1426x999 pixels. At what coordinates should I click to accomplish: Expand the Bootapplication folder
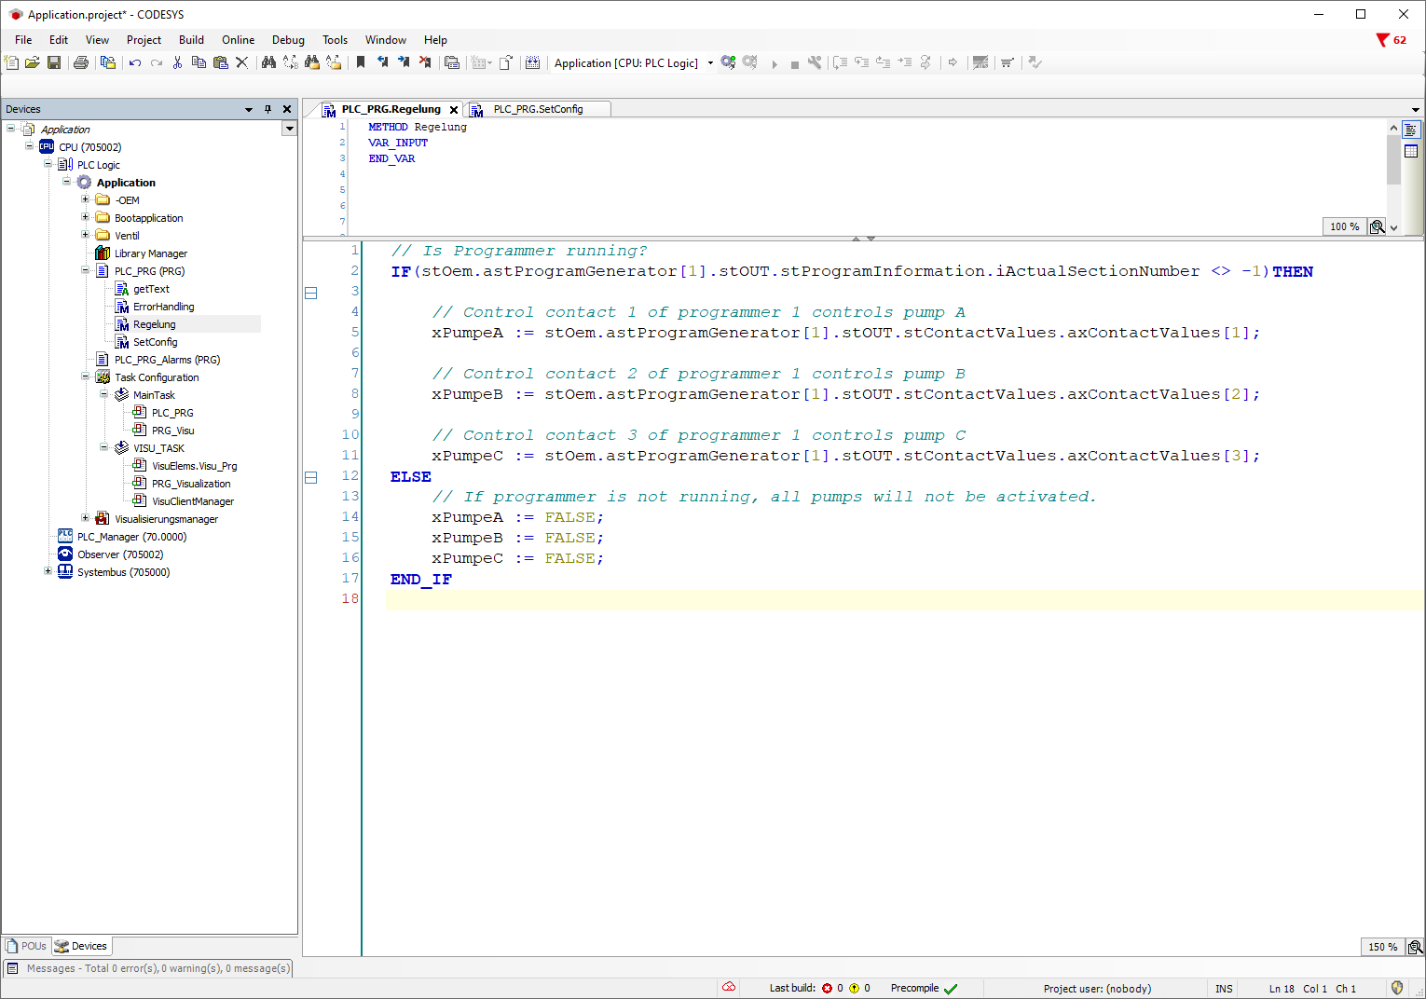tap(86, 218)
